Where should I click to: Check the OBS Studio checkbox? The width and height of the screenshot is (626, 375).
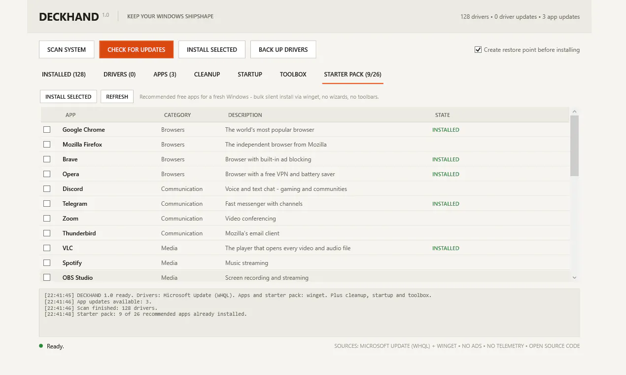[x=47, y=277]
